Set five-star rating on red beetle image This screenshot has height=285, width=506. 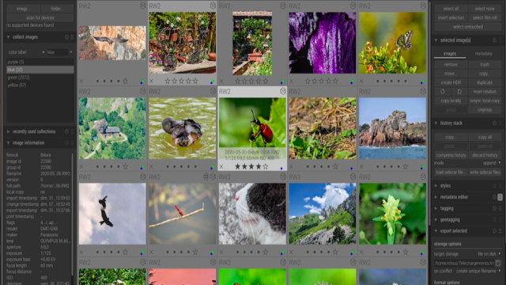pos(266,167)
